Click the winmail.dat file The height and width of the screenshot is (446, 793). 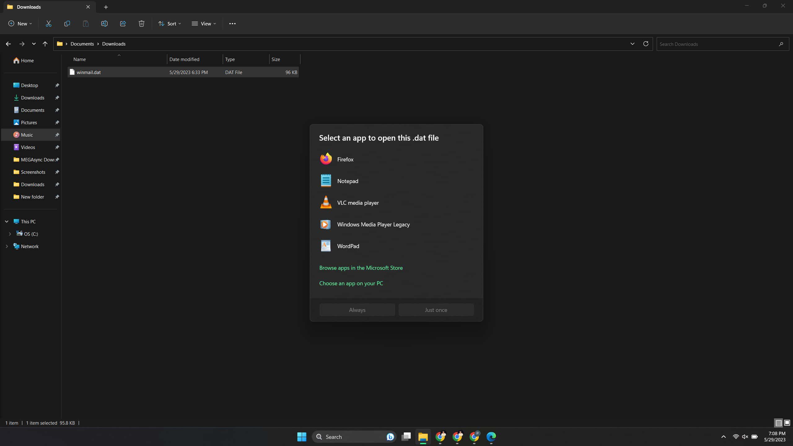tap(89, 72)
